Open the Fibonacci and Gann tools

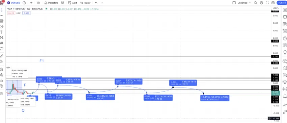[1, 21]
